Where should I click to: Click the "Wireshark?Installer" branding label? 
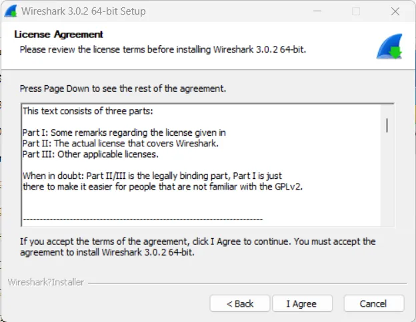(x=46, y=282)
